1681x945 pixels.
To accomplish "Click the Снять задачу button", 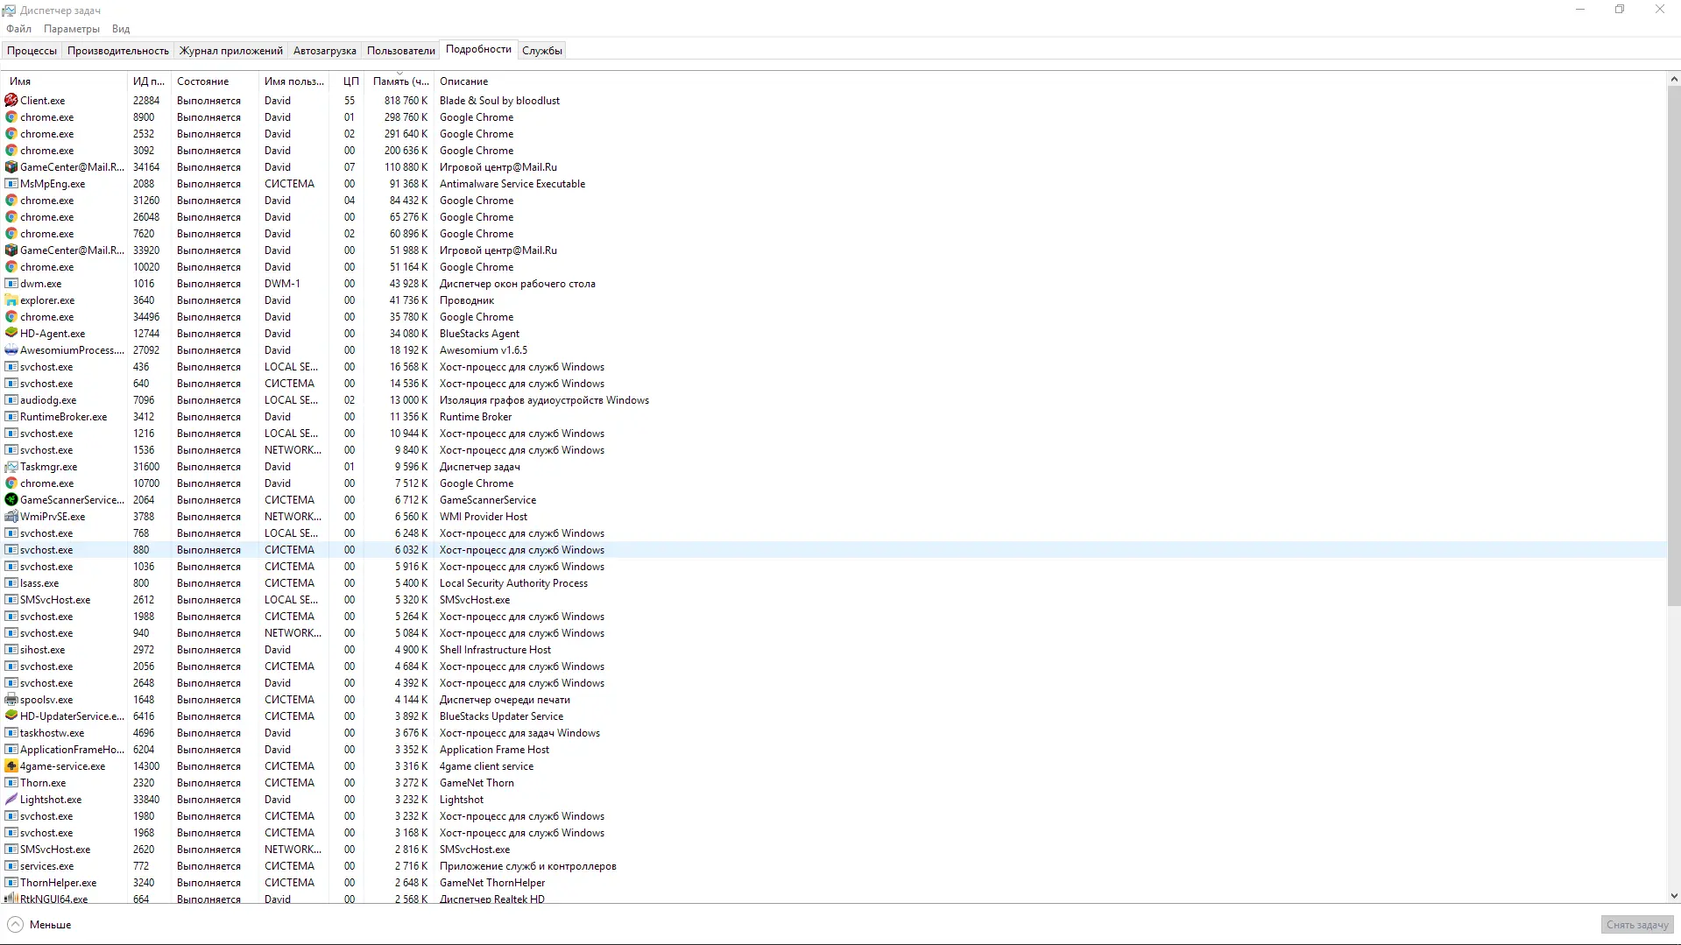I will tap(1637, 925).
